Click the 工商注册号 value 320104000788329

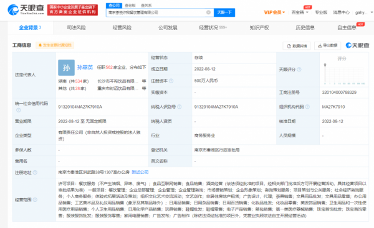click(339, 92)
